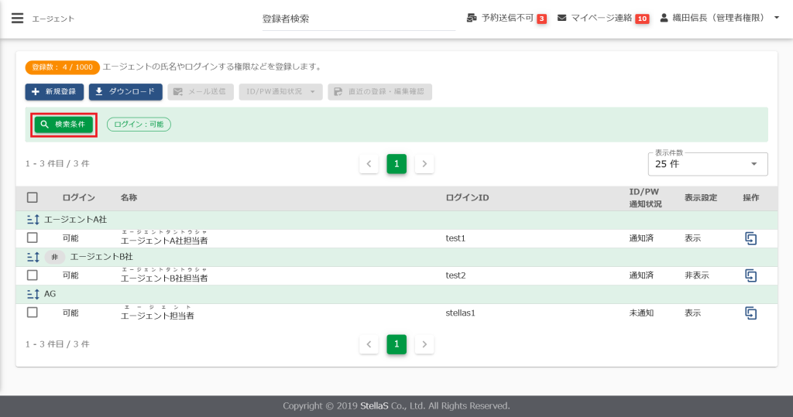Click copy icon for test2 row
The image size is (793, 417).
pos(750,275)
